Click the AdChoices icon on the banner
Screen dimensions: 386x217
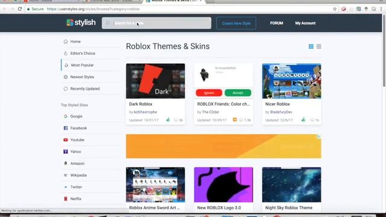(318, 137)
